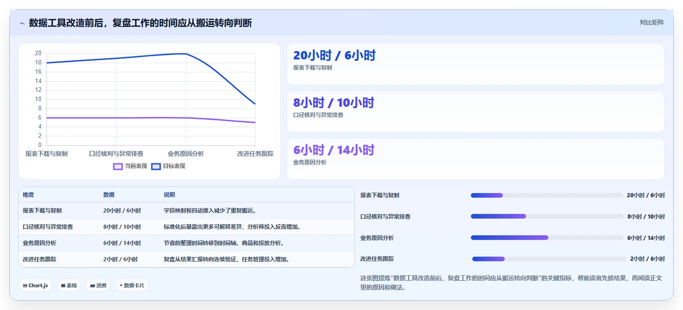The height and width of the screenshot is (310, 683).
Task: Click the 业务原因分析 progress bar
Action: click(x=546, y=238)
